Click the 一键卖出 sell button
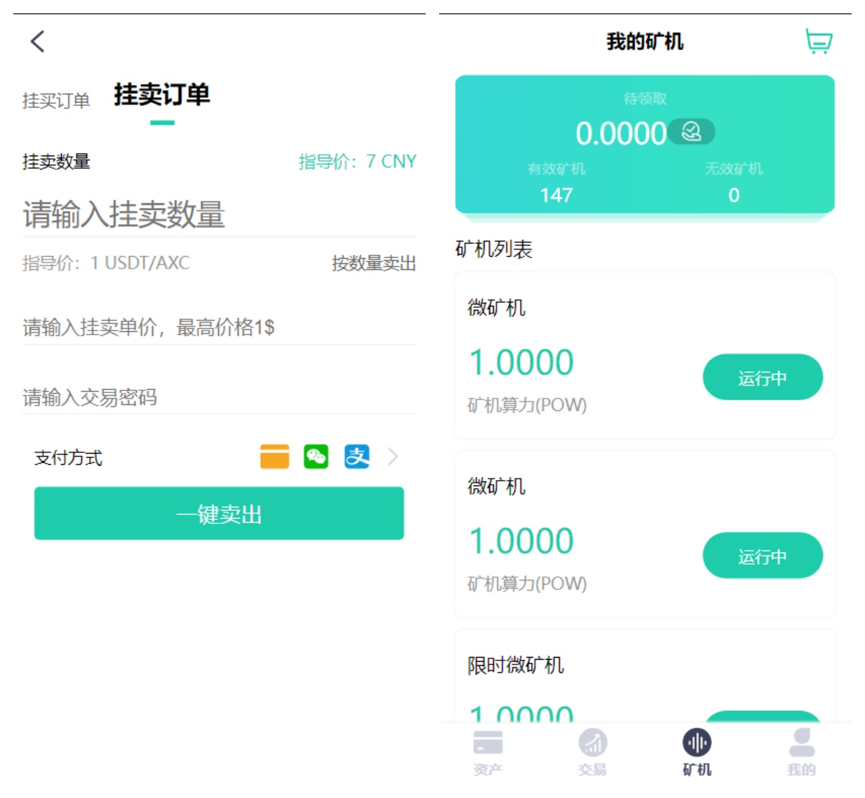 tap(219, 513)
